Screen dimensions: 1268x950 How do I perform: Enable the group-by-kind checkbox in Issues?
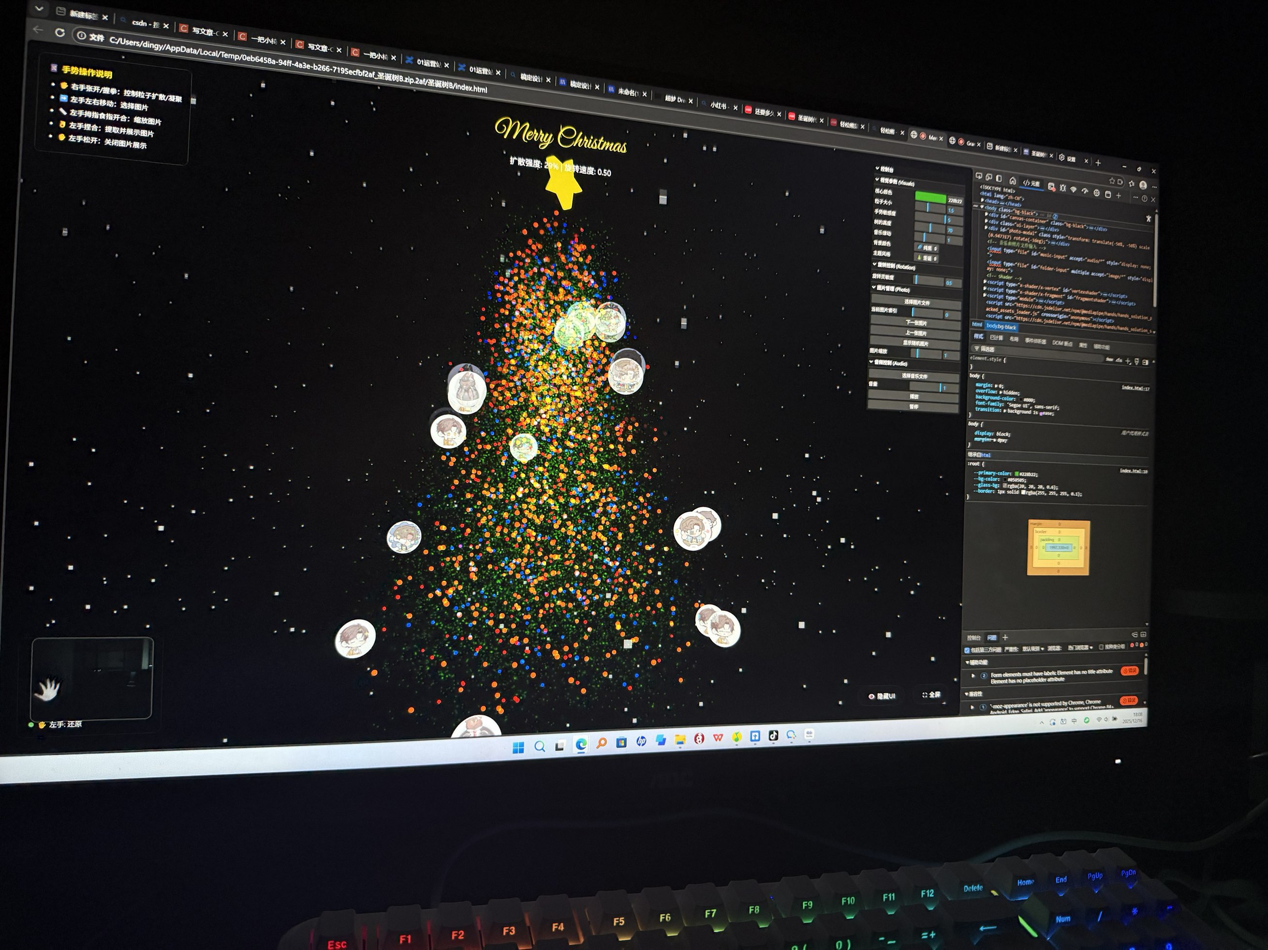[1101, 647]
